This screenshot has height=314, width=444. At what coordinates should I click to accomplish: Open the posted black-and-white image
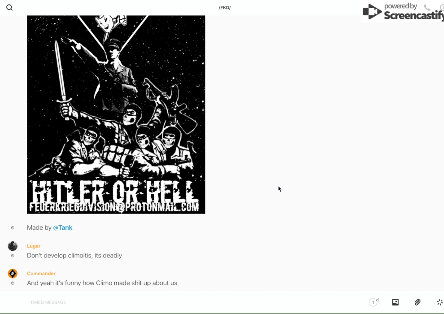click(x=116, y=114)
